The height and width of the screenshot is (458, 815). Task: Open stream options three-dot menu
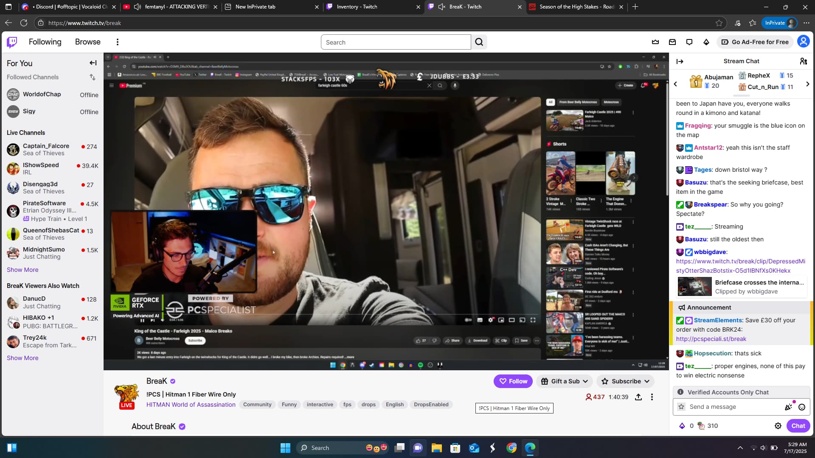(x=652, y=397)
